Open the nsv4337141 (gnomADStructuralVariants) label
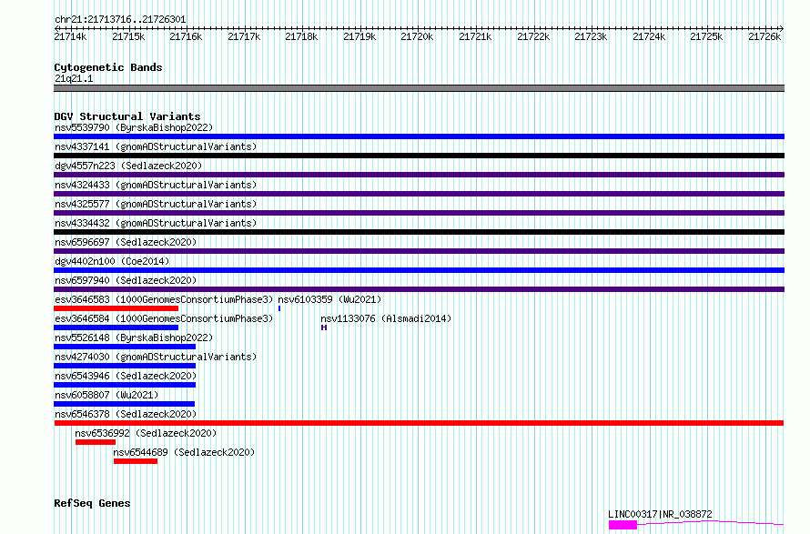The height and width of the screenshot is (534, 810). coord(156,146)
